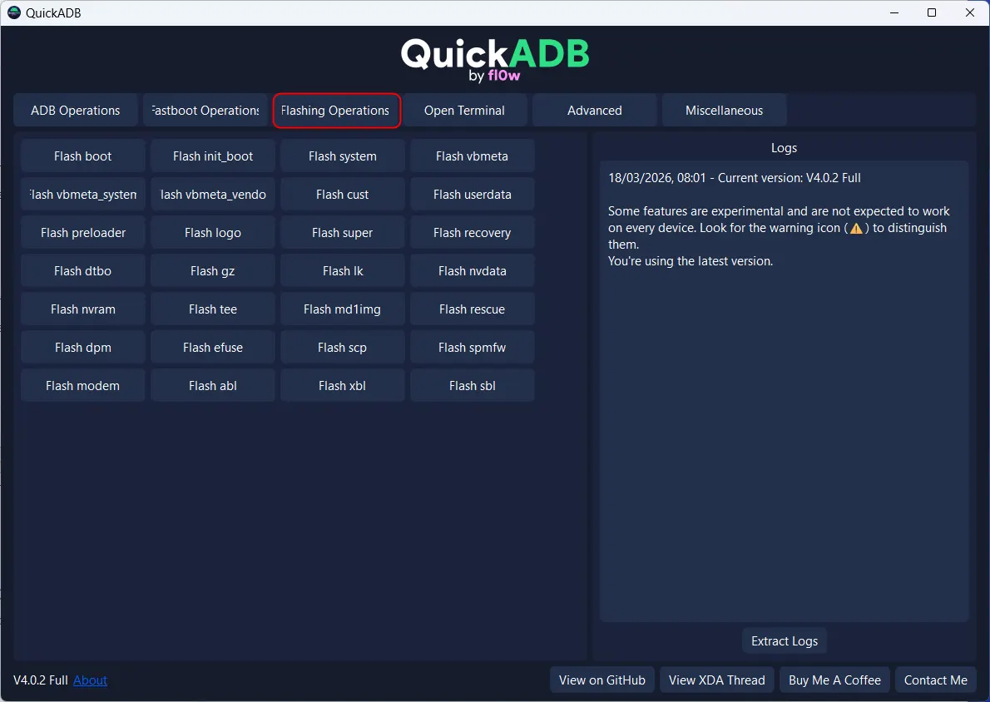The width and height of the screenshot is (990, 702).
Task: Open the Fastboot Operations tab
Action: tap(205, 111)
